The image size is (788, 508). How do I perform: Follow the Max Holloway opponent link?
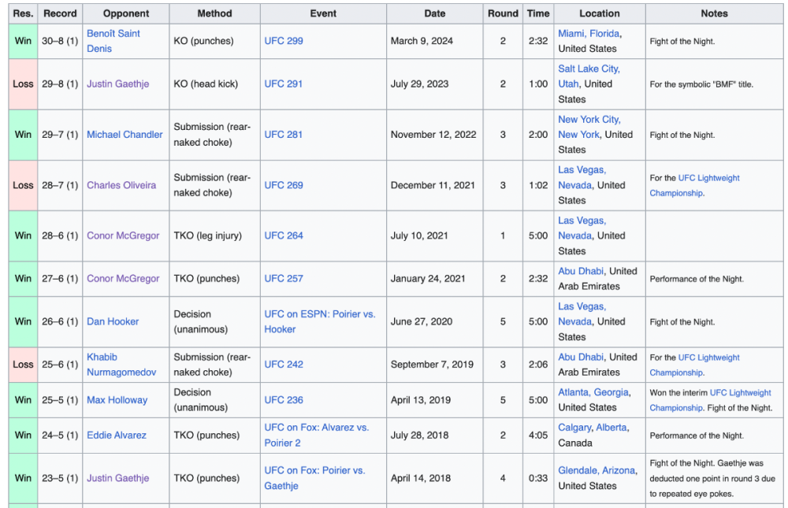point(117,400)
